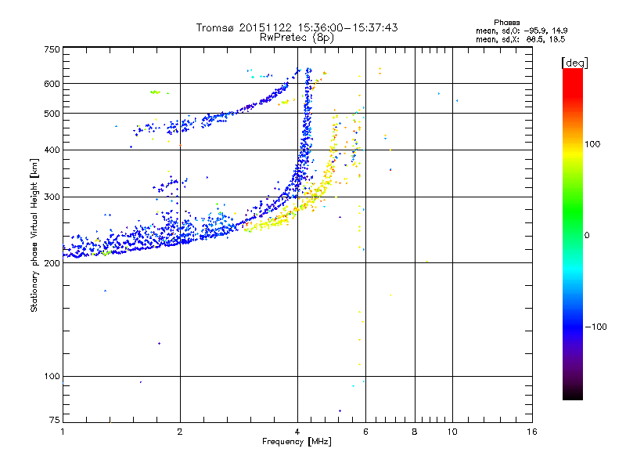Click the y-axis '75' tick label

pyautogui.click(x=55, y=420)
